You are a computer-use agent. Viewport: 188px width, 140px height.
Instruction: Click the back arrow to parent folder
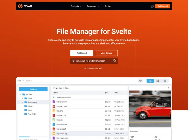[x=54, y=97]
